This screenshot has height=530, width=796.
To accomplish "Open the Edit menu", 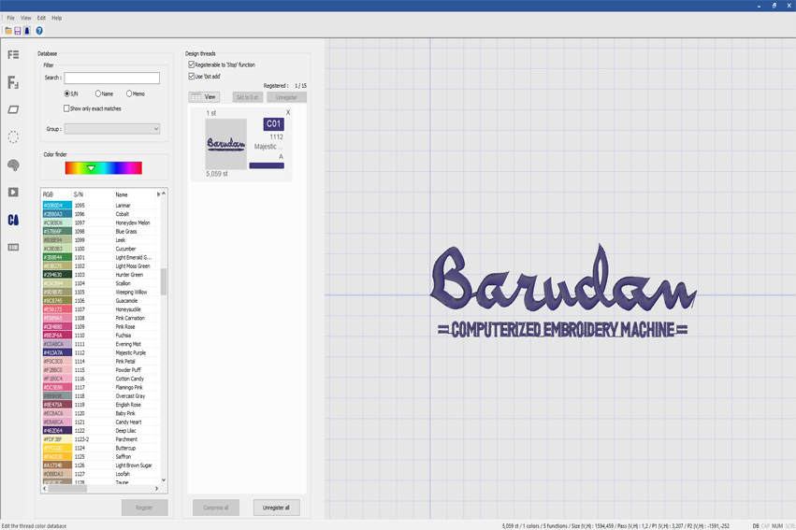I will [41, 18].
